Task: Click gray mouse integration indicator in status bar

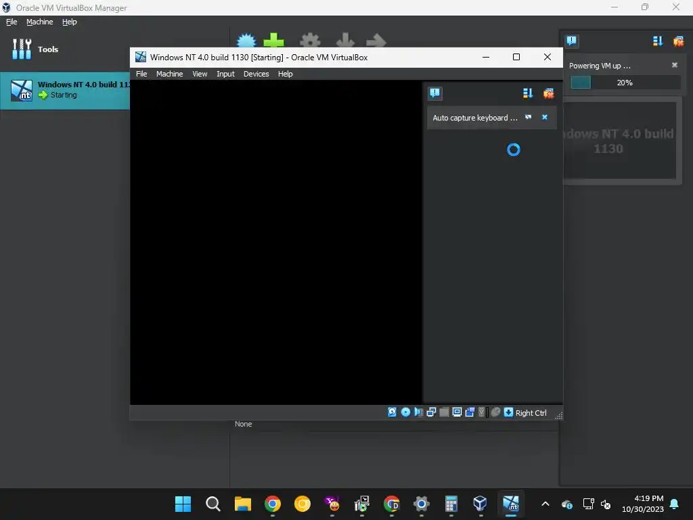Action: 495,412
